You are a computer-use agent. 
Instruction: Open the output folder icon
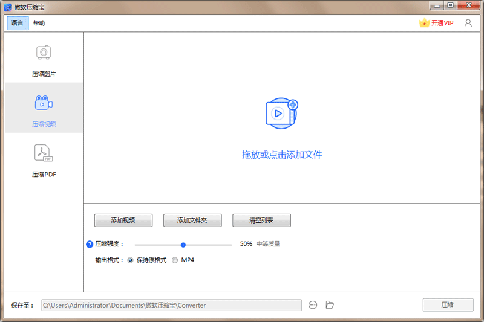coord(330,305)
